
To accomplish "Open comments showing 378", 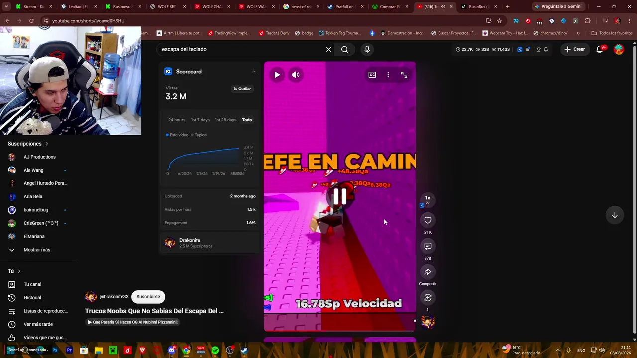I will coord(428,246).
